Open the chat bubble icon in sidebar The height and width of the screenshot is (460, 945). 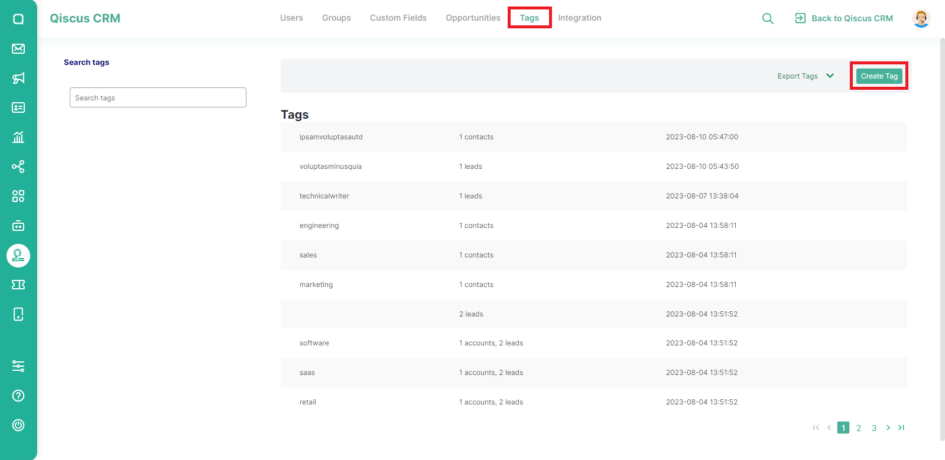(18, 19)
